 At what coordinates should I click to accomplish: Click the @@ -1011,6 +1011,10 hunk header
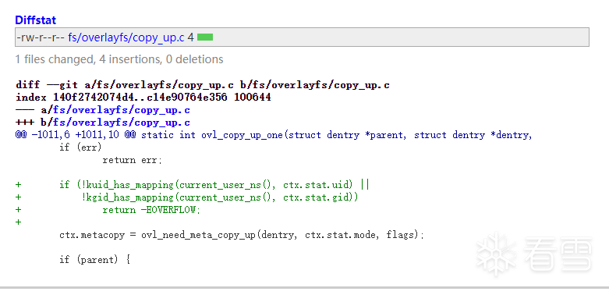click(x=274, y=135)
